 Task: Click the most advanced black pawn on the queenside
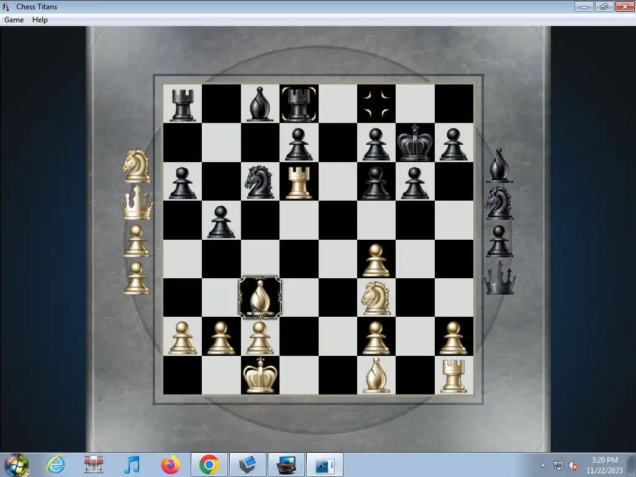(221, 222)
